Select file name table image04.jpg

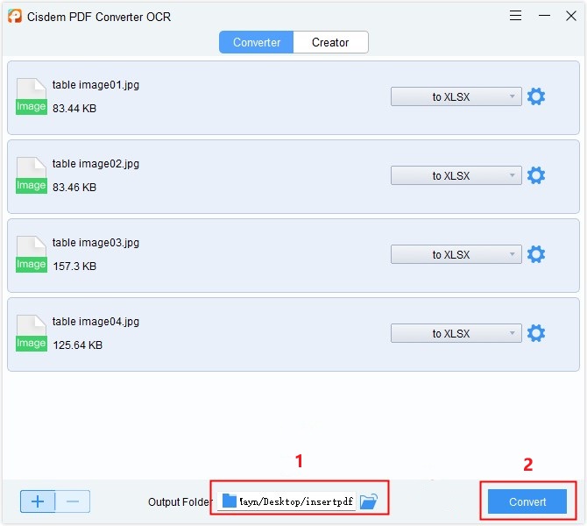coord(95,322)
